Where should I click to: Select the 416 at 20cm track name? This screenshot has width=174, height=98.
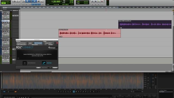(x=5, y=30)
